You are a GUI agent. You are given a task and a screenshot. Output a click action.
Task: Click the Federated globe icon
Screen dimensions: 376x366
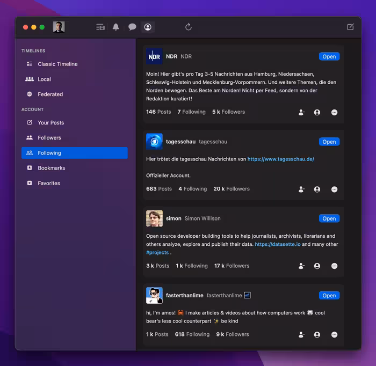(x=30, y=94)
